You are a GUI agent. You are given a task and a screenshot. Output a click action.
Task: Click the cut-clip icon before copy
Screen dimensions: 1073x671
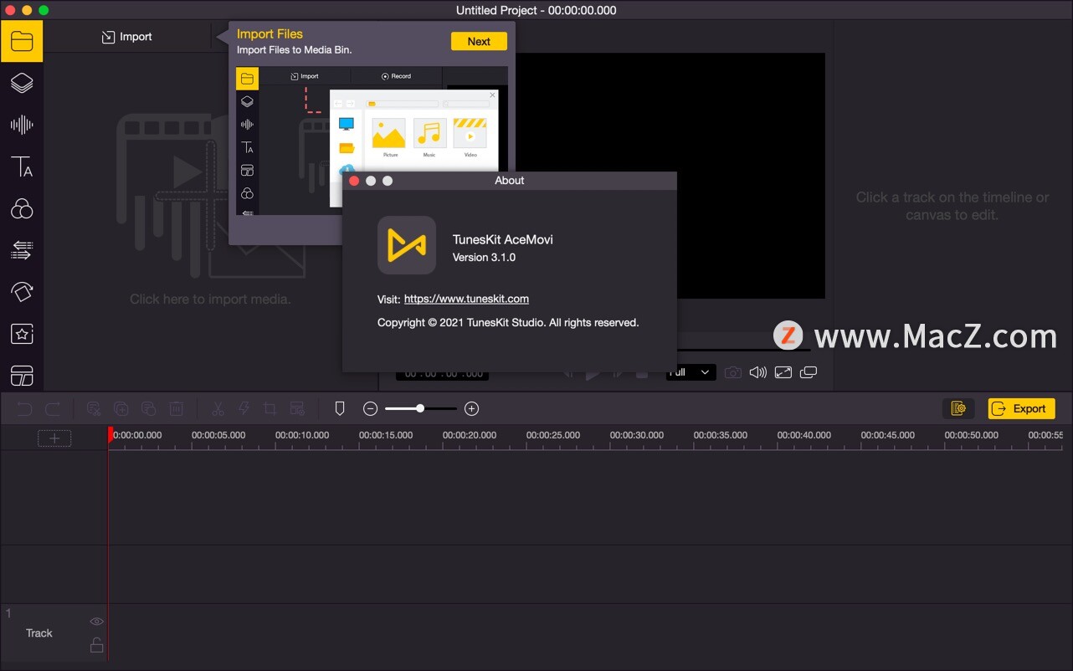[94, 409]
